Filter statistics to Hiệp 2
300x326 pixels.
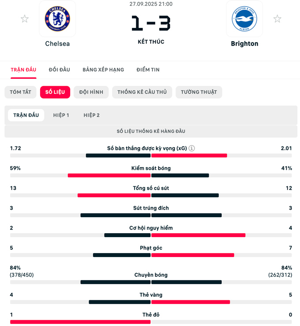[92, 115]
